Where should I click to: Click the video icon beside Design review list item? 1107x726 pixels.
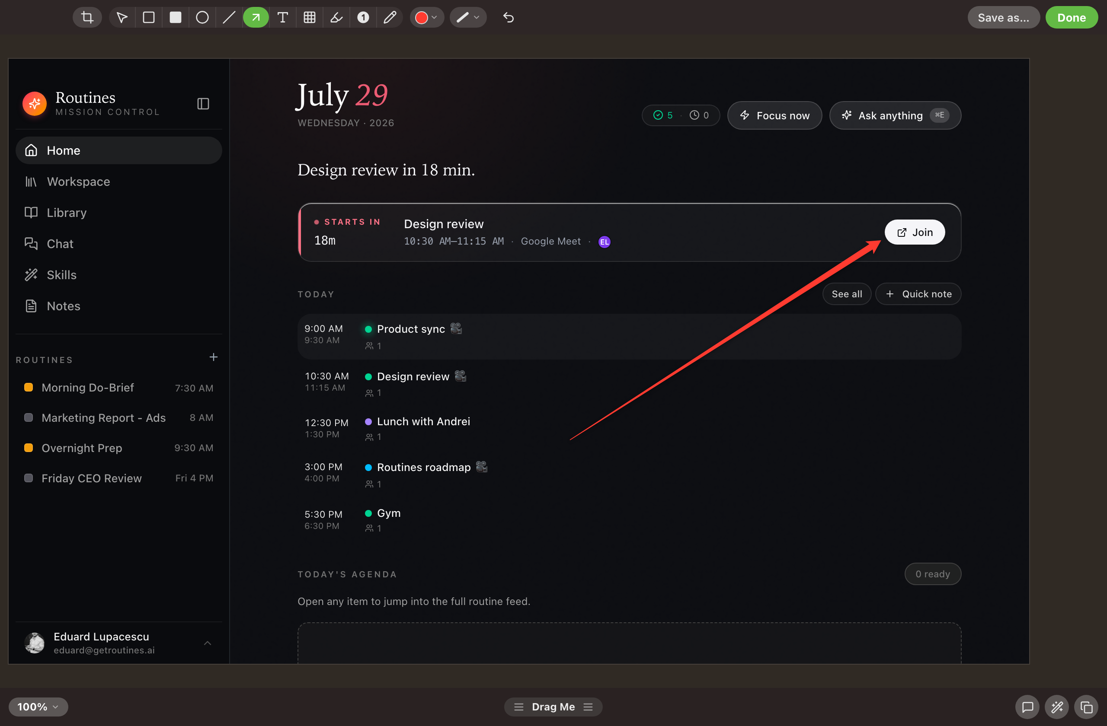(x=460, y=376)
